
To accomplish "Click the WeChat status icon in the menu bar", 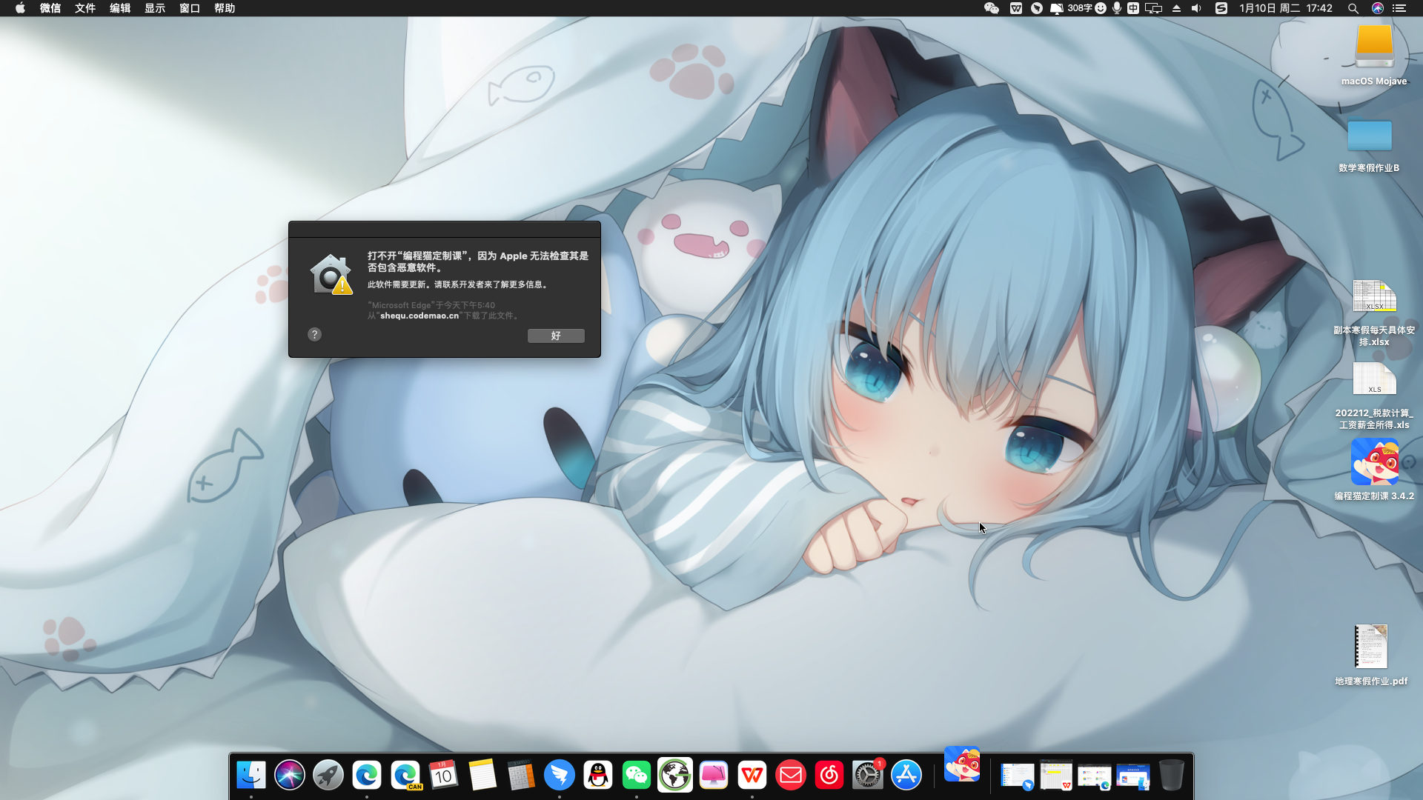I will click(x=992, y=8).
